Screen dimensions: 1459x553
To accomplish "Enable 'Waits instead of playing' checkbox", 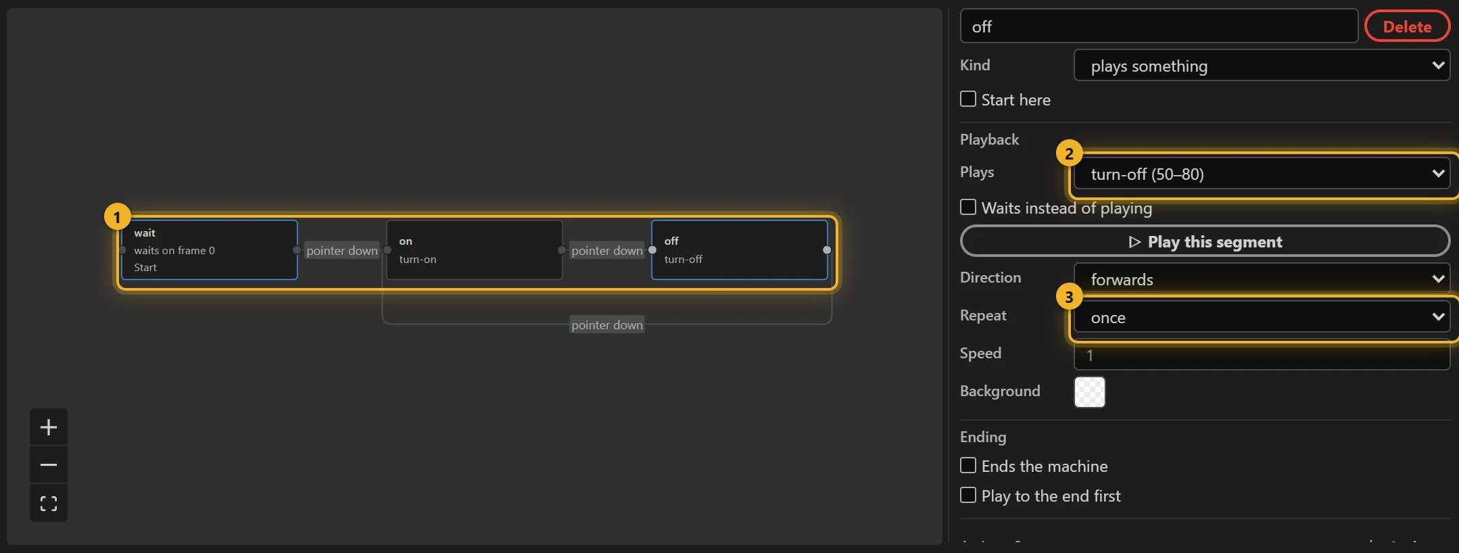I will (968, 207).
